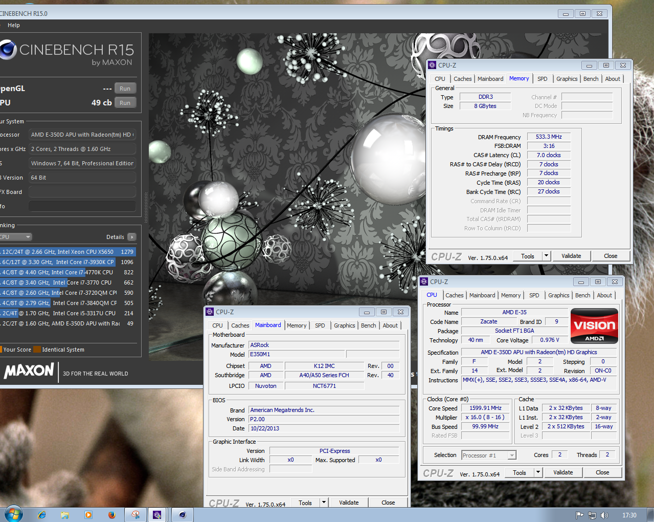
Task: Click the AMD Vision logo in CPU-Z
Action: coord(594,325)
